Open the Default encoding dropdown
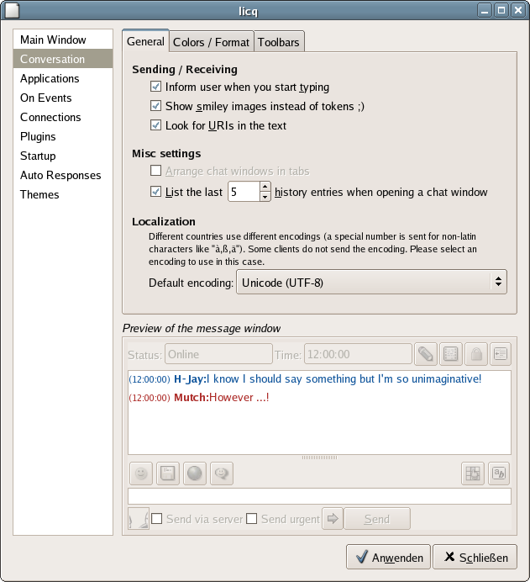 pyautogui.click(x=371, y=283)
